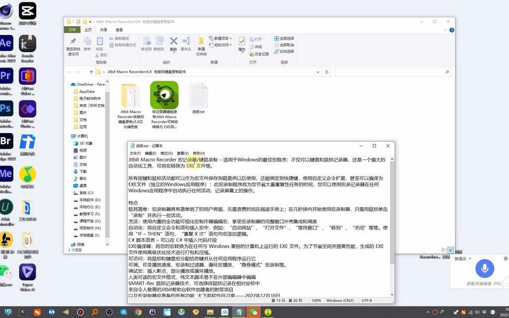509x318 pixels.
Task: Open the green 文件 tab in Explorer
Action: [x=72, y=29]
